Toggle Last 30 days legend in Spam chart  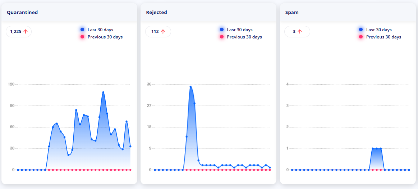pos(376,29)
